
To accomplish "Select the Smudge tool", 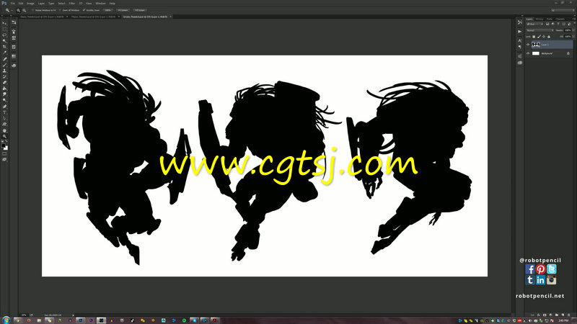I will [x=4, y=94].
